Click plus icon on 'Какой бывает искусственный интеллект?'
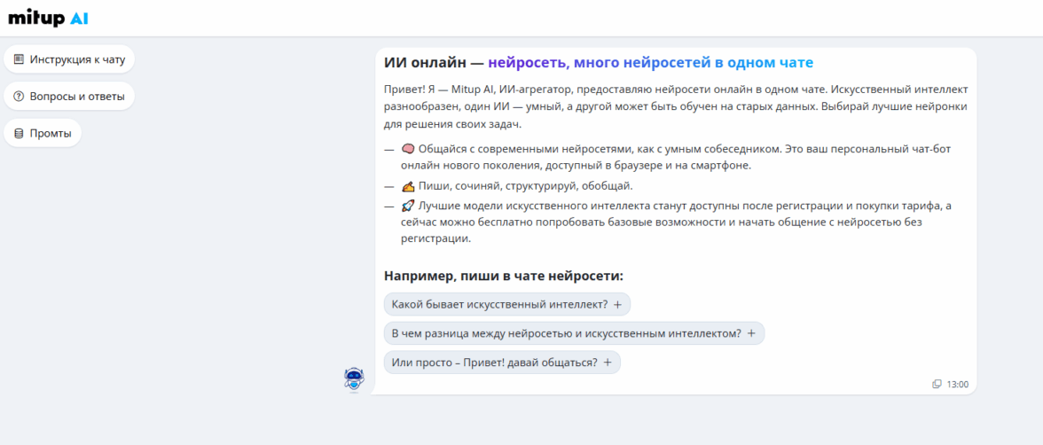 617,305
